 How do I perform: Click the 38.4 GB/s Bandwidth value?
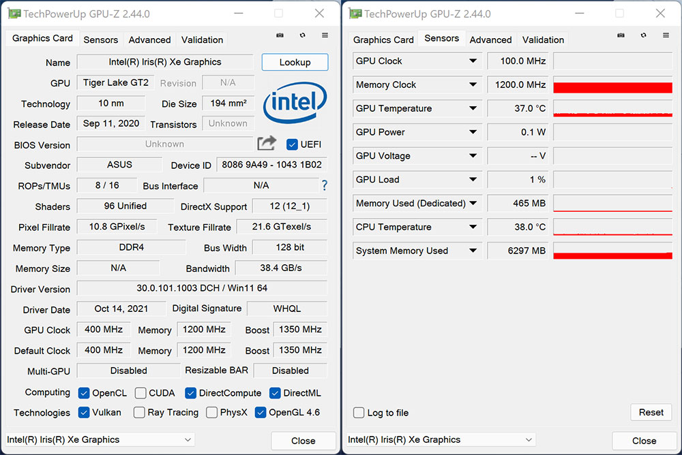281,268
